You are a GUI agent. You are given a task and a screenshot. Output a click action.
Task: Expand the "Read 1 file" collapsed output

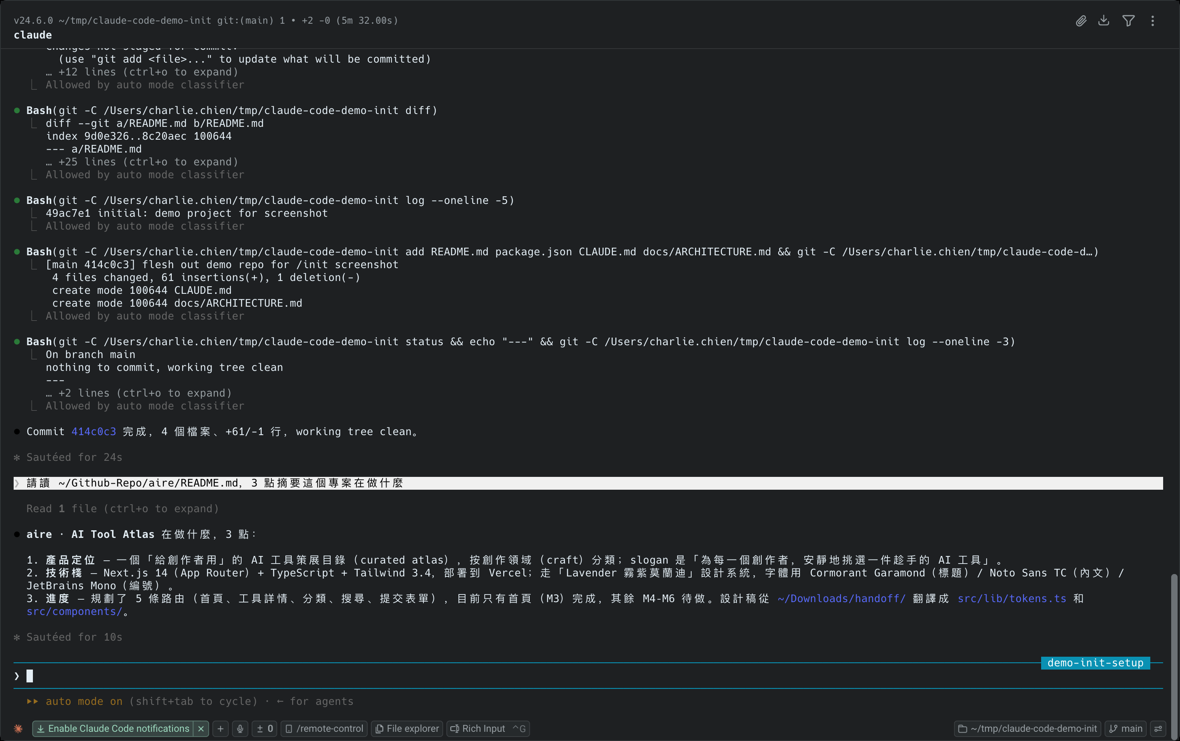(122, 509)
